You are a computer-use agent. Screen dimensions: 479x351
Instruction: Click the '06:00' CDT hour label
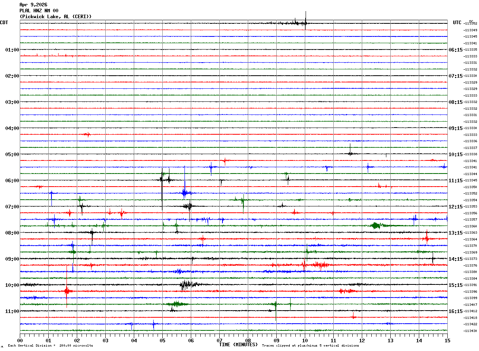(x=12, y=181)
